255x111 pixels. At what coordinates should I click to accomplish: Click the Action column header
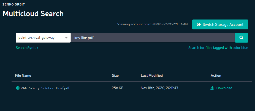coord(216,76)
